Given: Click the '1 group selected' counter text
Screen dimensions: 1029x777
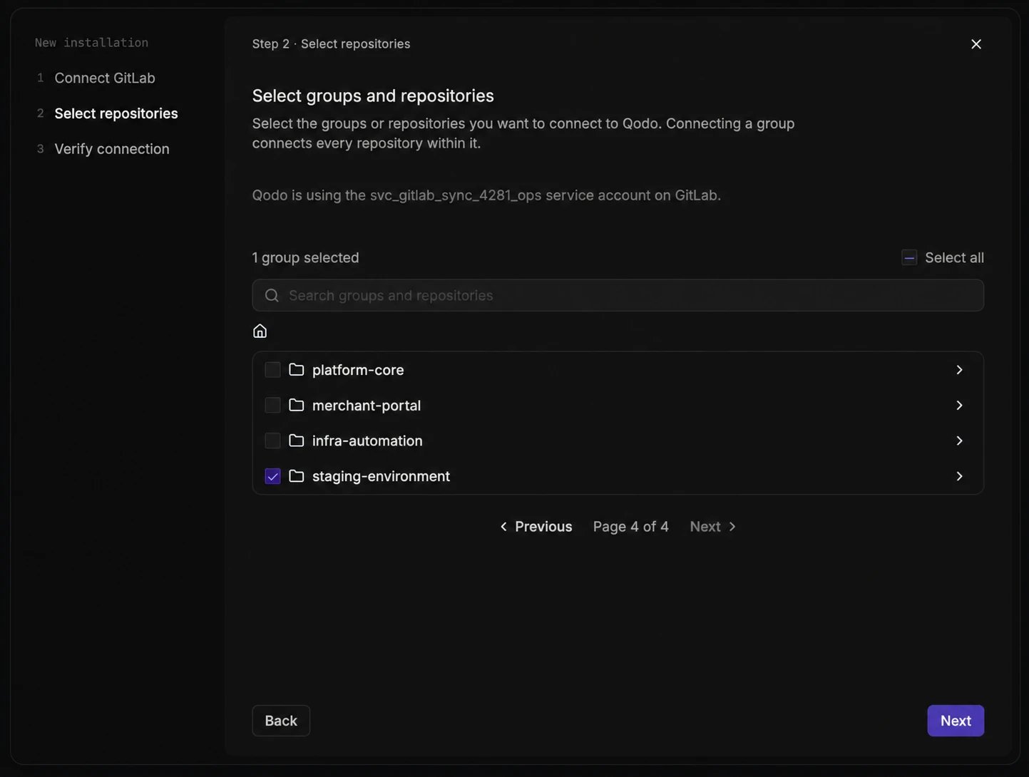Looking at the screenshot, I should [x=305, y=257].
